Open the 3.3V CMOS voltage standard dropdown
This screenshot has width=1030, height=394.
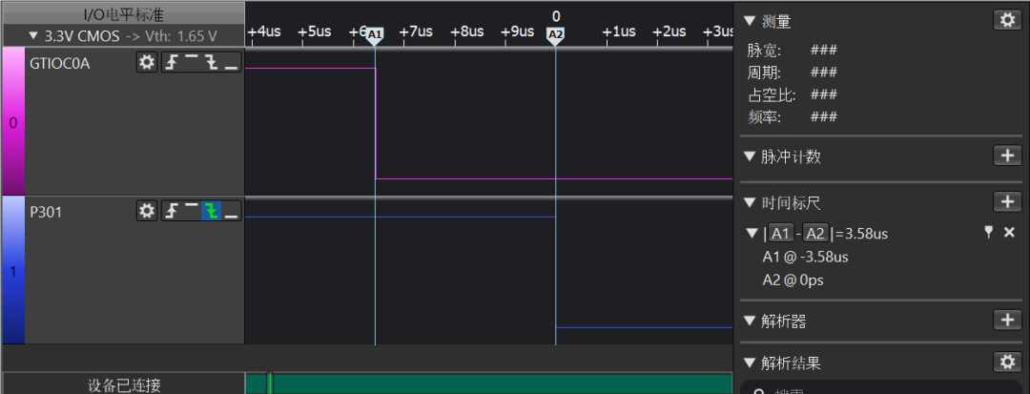122,35
